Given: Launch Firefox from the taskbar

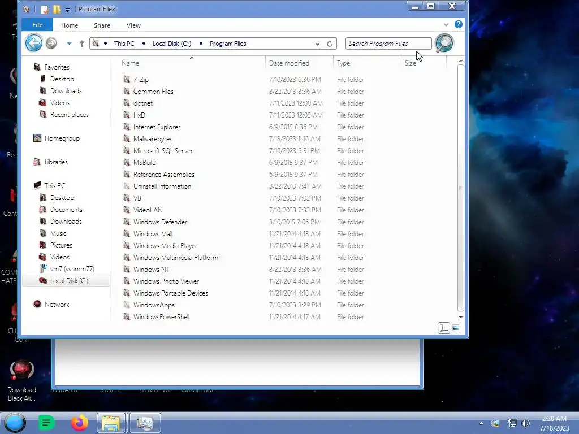Looking at the screenshot, I should pos(80,423).
